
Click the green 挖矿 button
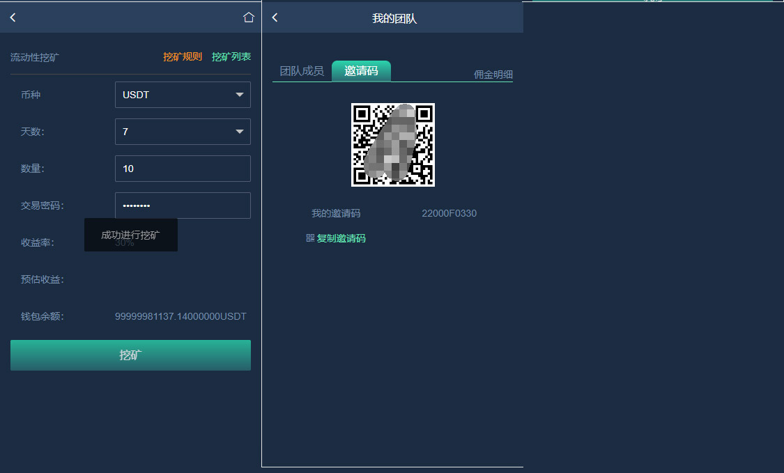click(130, 355)
